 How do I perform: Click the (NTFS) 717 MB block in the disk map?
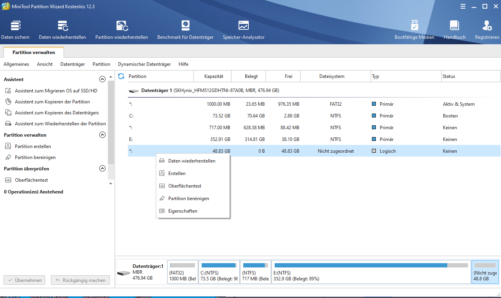point(256,272)
